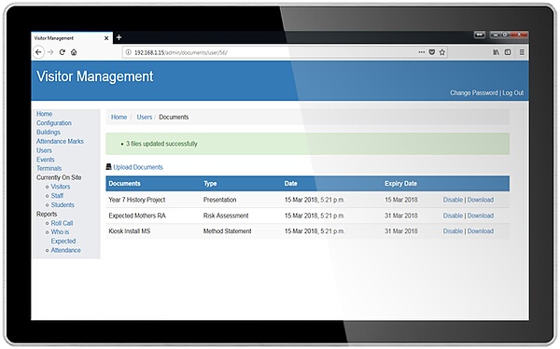Disable the Kiosk Install MS document
Viewport: 560px width, 349px height.
point(453,231)
